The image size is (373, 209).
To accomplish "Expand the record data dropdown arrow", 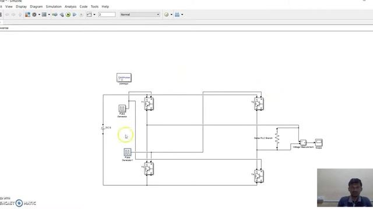I will click(94, 15).
